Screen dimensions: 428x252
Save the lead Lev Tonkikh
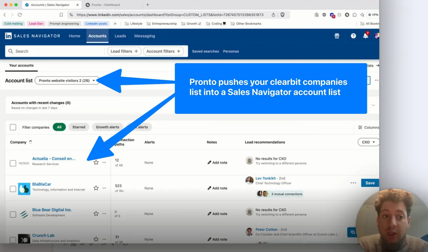tap(370, 183)
